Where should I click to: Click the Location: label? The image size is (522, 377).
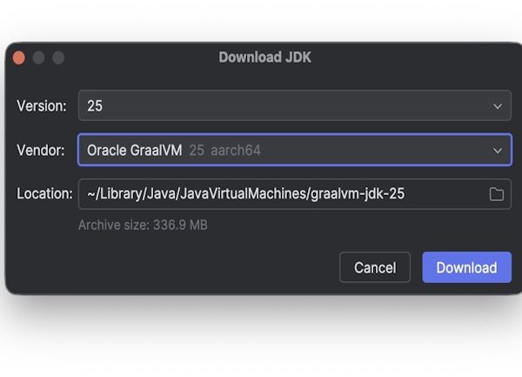point(44,193)
